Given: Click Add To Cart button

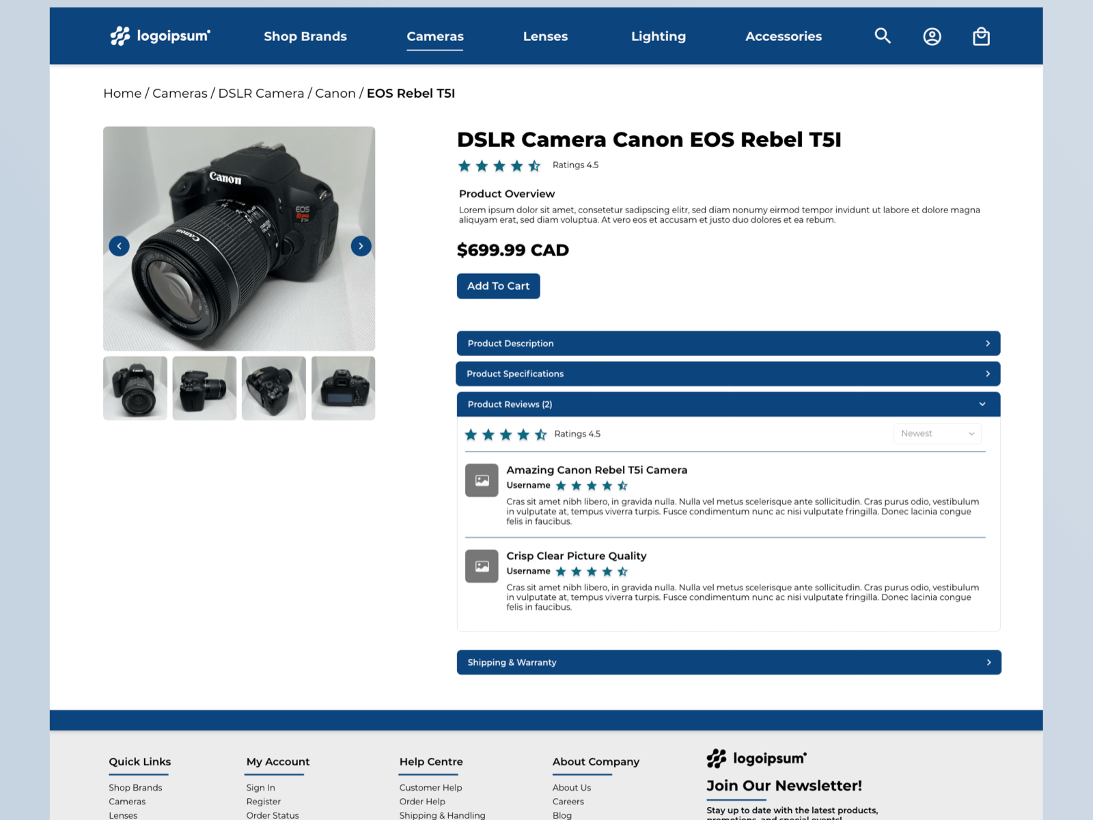Looking at the screenshot, I should (499, 286).
